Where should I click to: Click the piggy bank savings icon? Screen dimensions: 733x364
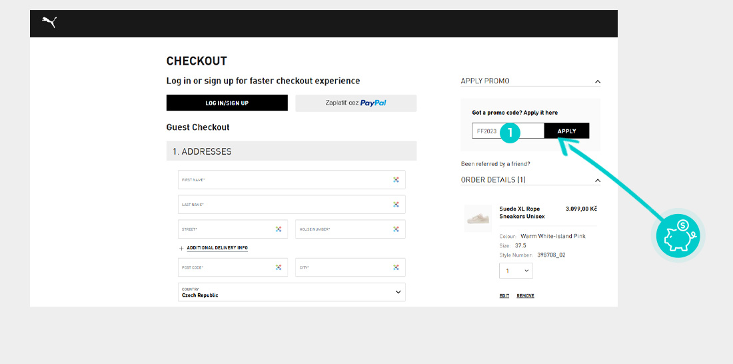678,235
